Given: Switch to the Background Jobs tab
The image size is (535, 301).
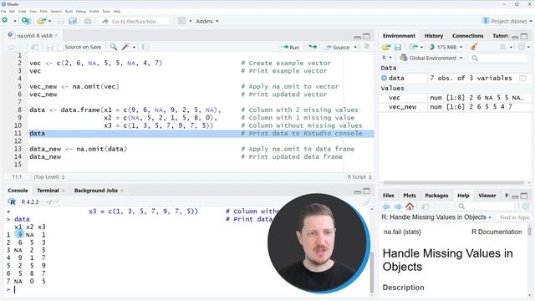Looking at the screenshot, I should click(96, 191).
